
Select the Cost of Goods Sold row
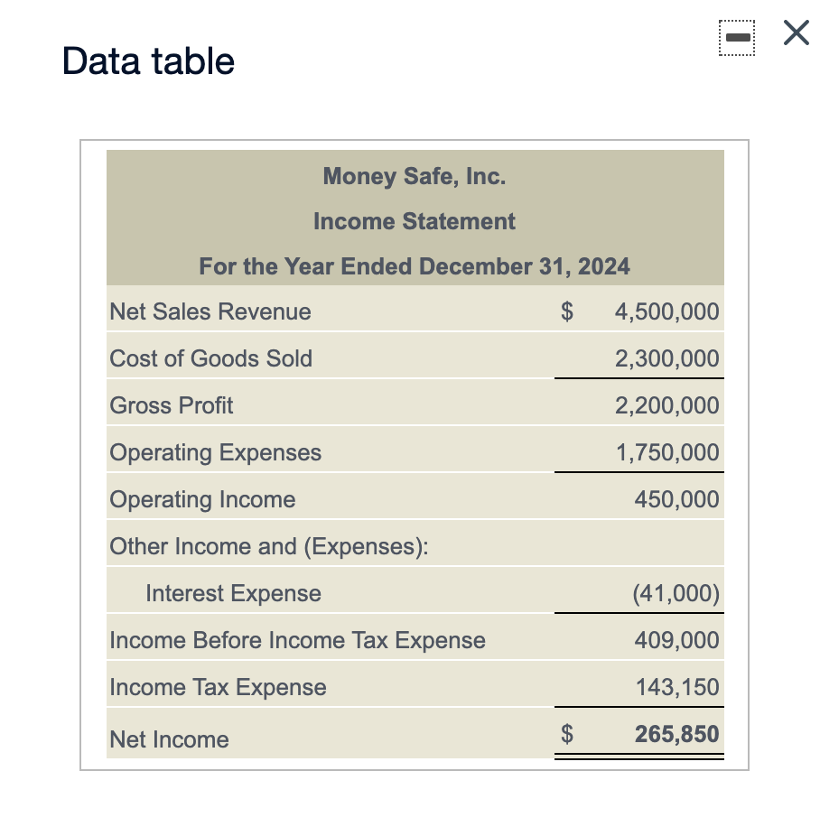coord(210,358)
